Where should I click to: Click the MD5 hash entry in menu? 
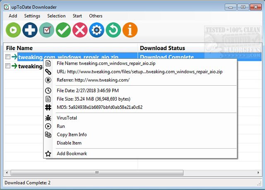click(x=140, y=107)
